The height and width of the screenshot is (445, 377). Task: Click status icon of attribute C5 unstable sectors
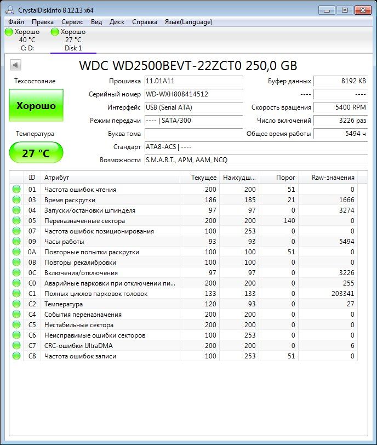point(16,324)
